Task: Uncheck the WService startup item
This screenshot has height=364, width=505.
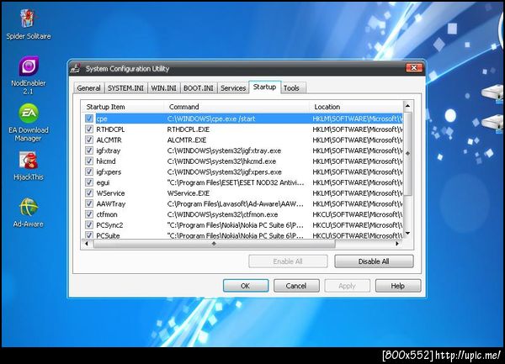Action: (89, 193)
